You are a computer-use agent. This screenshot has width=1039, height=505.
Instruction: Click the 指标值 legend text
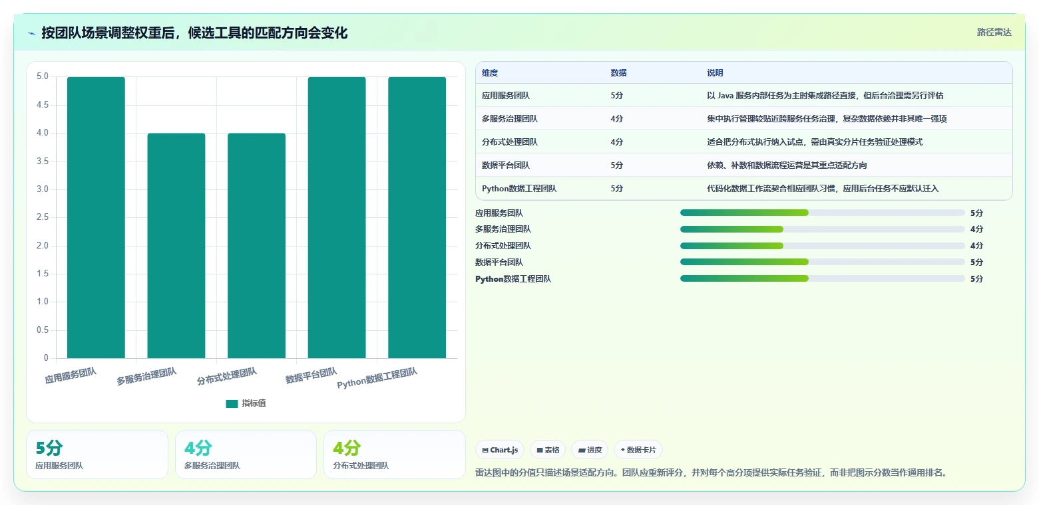254,404
